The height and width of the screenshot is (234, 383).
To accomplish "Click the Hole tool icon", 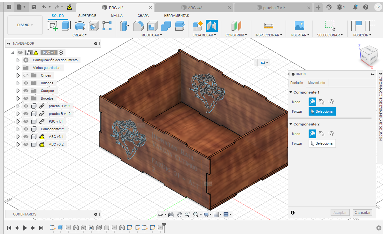I will [x=94, y=26].
